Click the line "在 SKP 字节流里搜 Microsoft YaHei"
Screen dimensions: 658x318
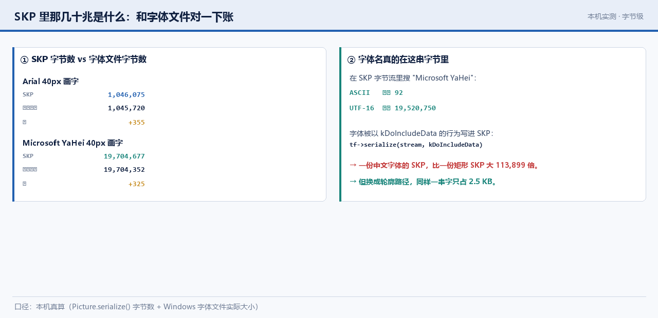tap(413, 78)
